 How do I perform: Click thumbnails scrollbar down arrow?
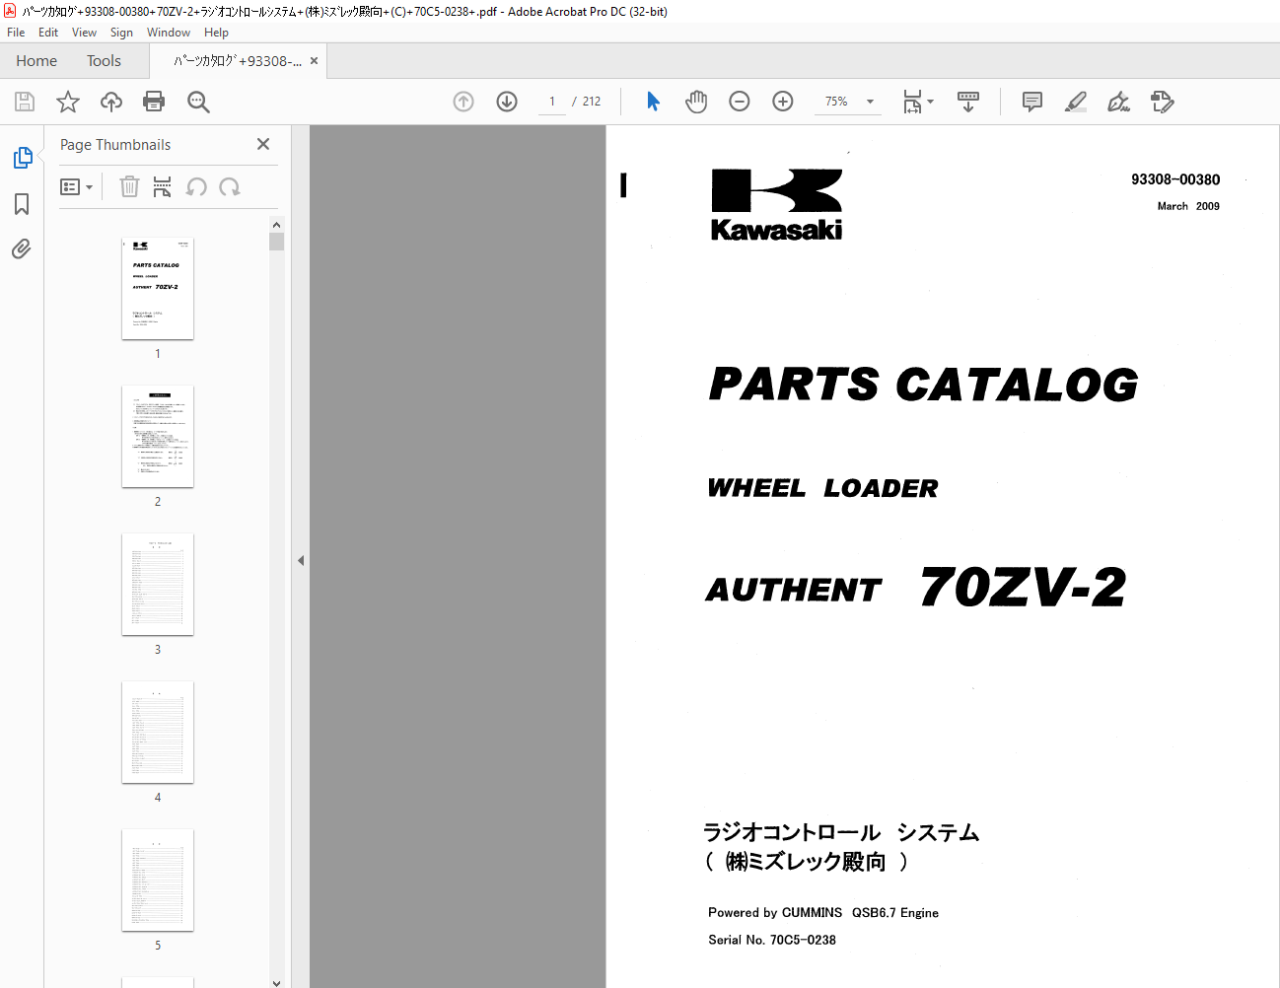pyautogui.click(x=276, y=982)
